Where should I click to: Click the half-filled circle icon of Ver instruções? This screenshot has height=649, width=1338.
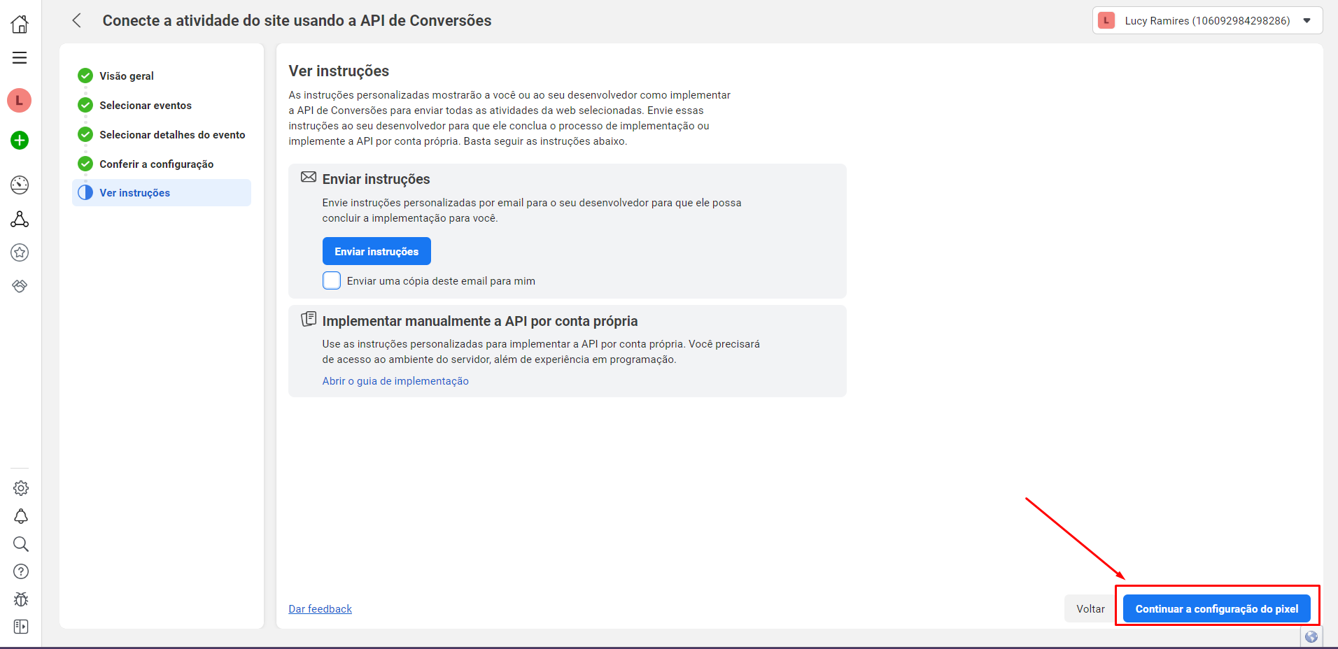85,192
